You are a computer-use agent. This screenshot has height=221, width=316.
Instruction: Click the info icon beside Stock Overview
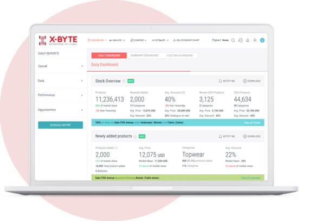124,81
